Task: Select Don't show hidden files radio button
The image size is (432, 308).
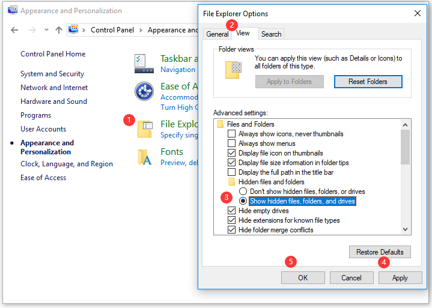Action: (243, 192)
